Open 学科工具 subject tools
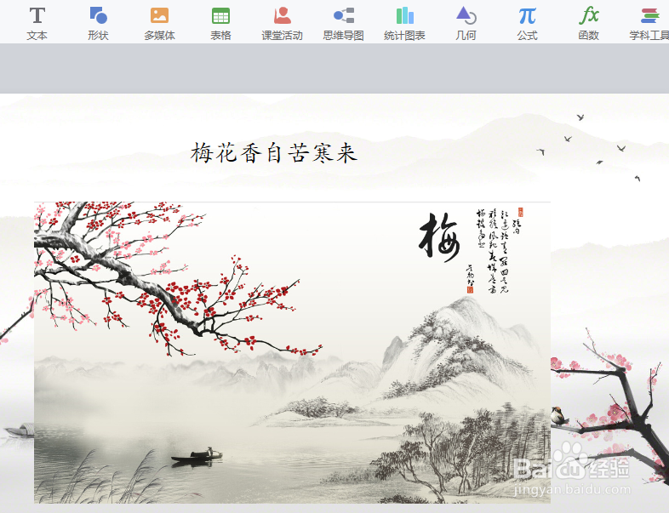Viewport: 669px width, 513px height. 649,24
